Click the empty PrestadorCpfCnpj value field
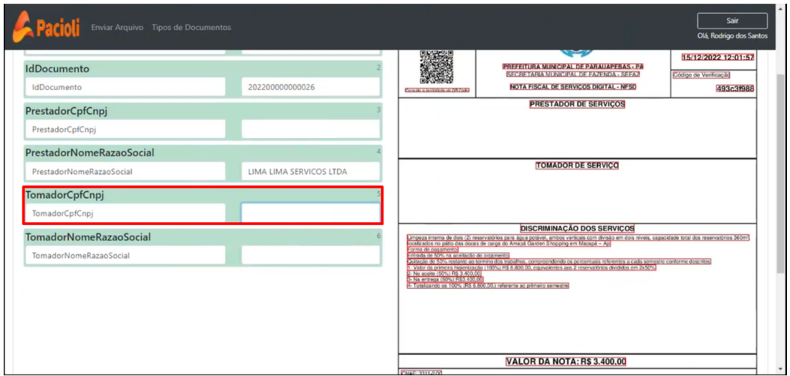The height and width of the screenshot is (376, 790). coord(310,129)
